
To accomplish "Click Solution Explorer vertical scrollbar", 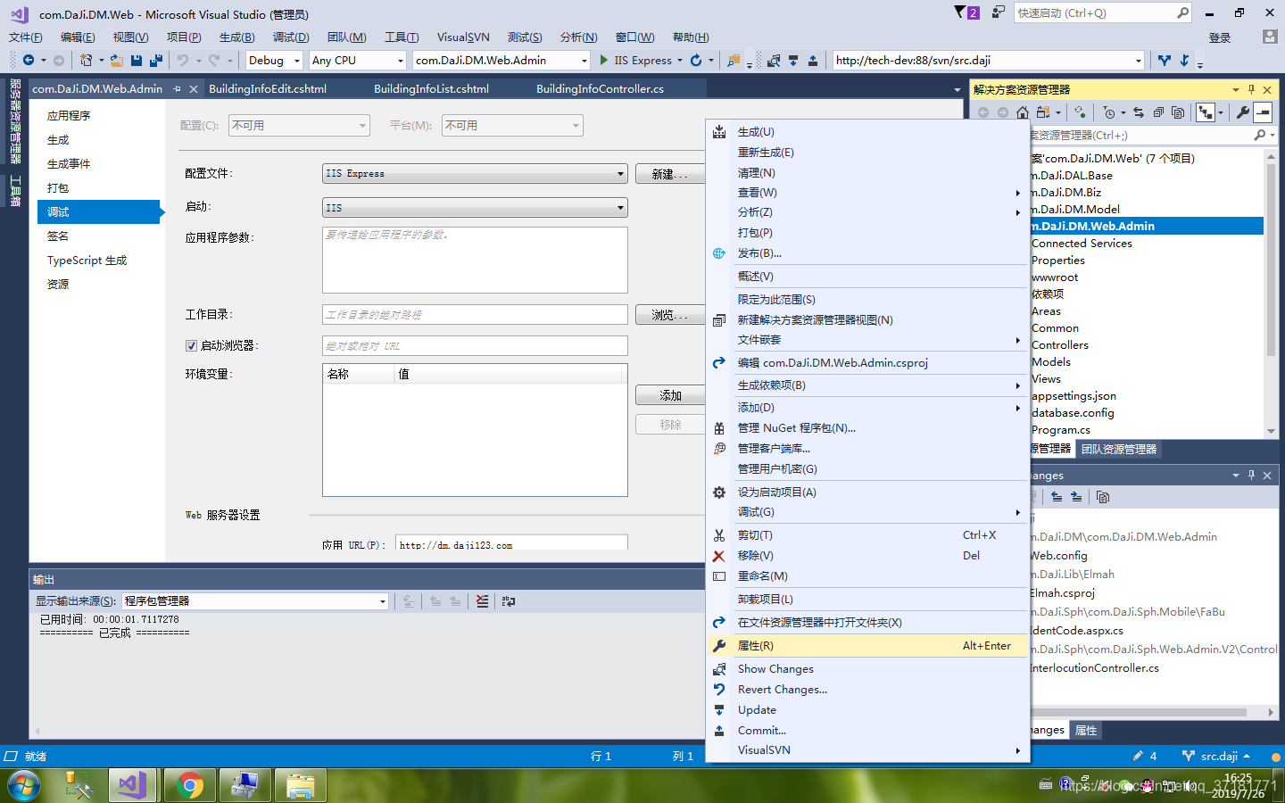I will [1271, 294].
